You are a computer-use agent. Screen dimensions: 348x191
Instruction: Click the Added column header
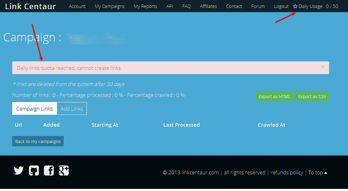pos(51,125)
